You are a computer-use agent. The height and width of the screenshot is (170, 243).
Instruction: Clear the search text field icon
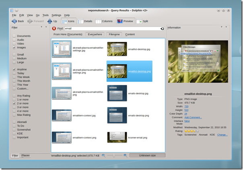162,29
